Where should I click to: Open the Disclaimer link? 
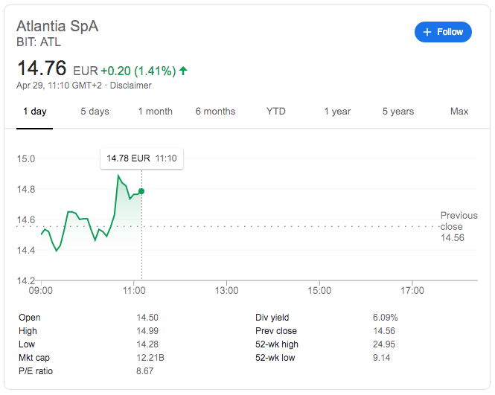point(130,86)
